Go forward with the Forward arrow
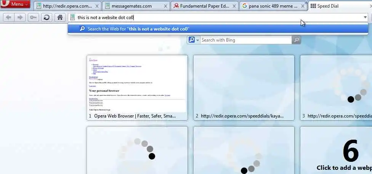Viewport: 372px width, 174px height. click(x=20, y=17)
